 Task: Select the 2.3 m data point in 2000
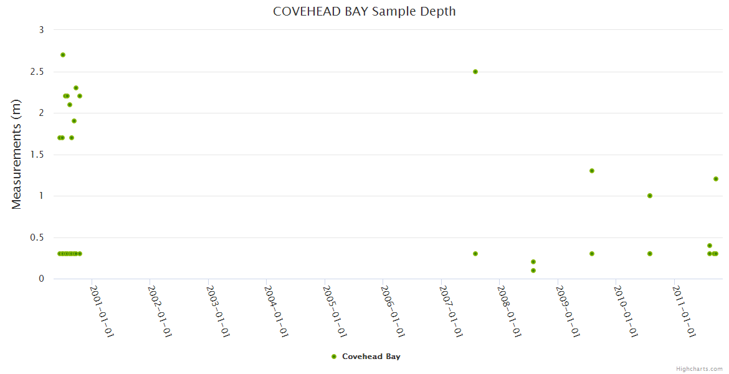(76, 88)
